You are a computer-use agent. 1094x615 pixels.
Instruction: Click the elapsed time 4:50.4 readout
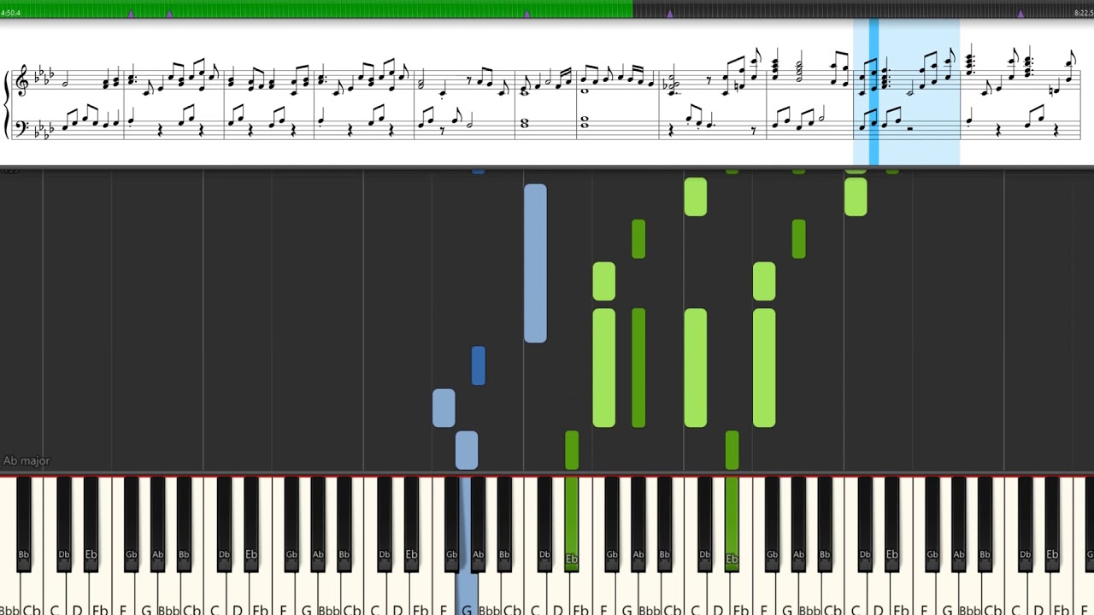point(11,13)
